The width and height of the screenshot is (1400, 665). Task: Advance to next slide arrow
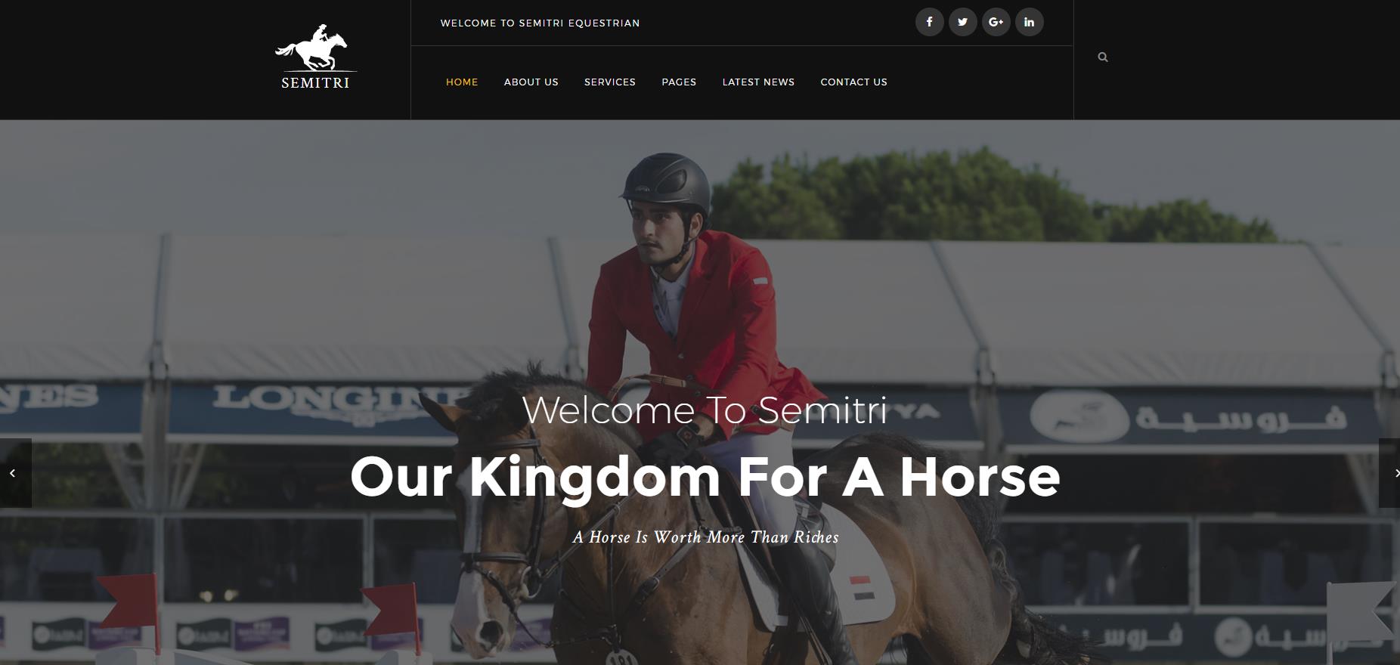pyautogui.click(x=1390, y=473)
